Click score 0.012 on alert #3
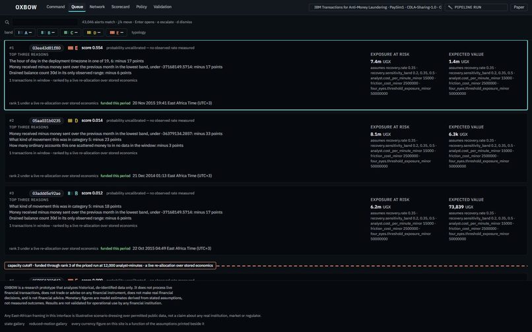The height and width of the screenshot is (332, 532). tap(92, 193)
